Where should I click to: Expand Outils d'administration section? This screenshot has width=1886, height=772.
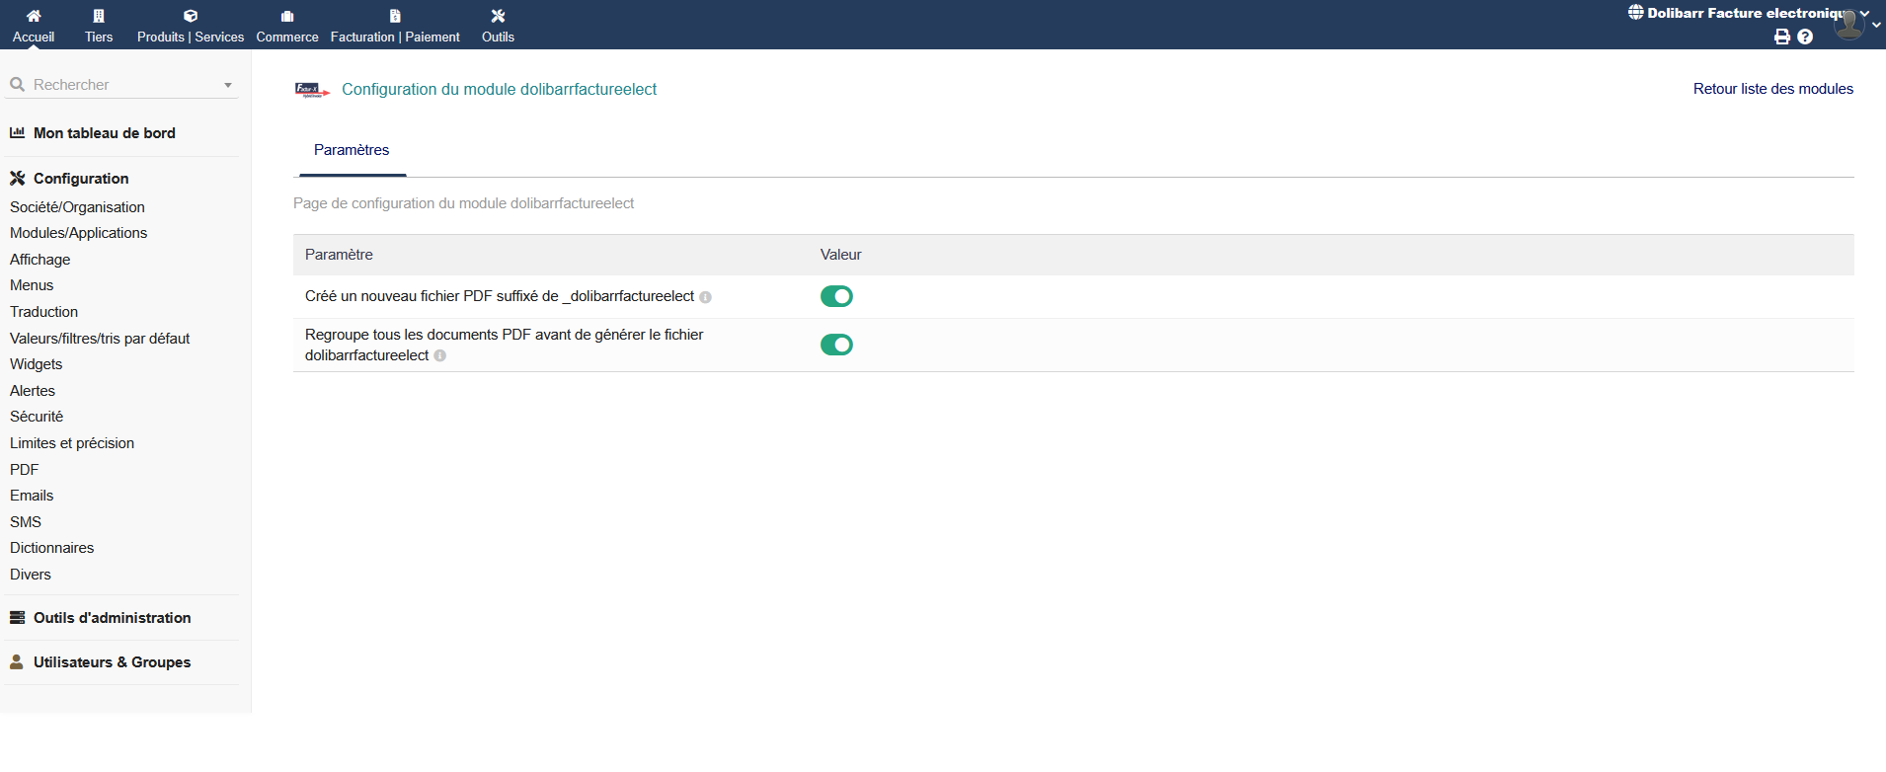click(112, 618)
